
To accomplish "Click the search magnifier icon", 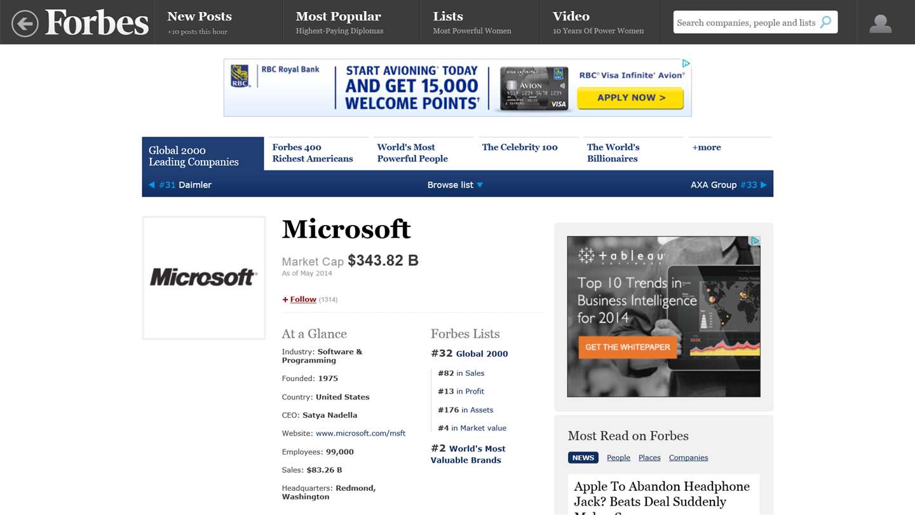I will (825, 22).
